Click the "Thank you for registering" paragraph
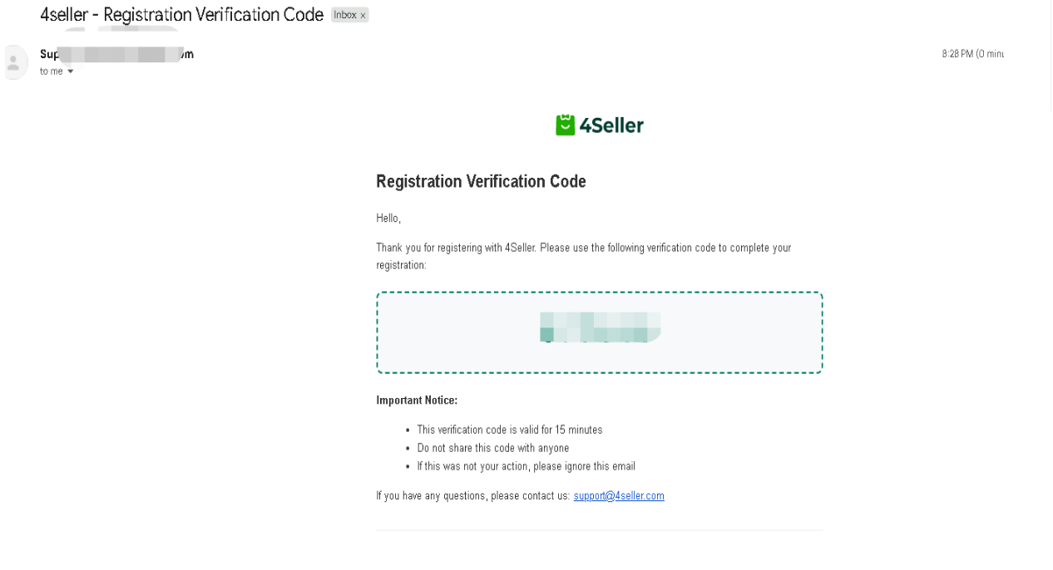Image resolution: width=1053 pixels, height=570 pixels. tap(584, 257)
